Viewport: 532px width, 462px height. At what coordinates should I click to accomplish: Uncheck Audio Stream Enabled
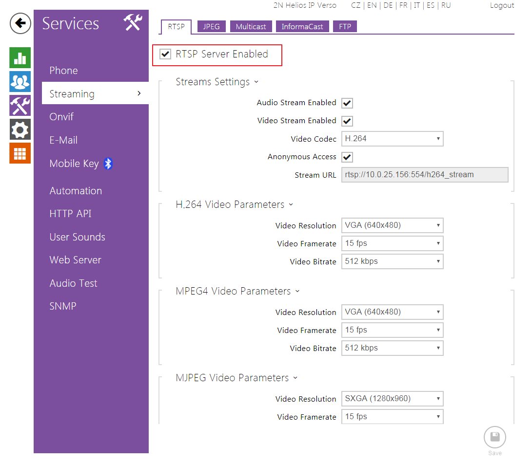point(347,103)
